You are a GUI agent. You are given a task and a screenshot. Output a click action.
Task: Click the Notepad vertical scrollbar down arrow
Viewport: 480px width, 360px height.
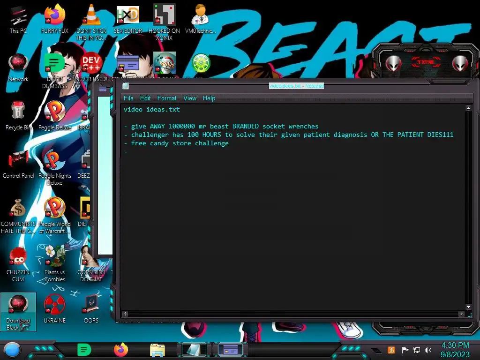pos(468,307)
